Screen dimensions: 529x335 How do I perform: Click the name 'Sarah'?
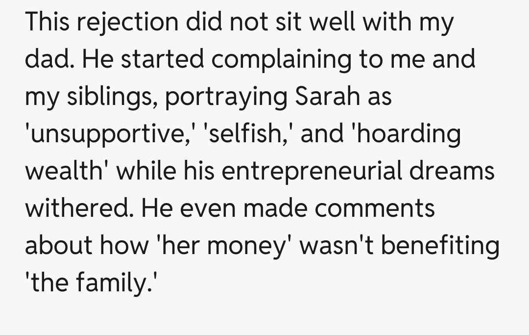pyautogui.click(x=327, y=97)
